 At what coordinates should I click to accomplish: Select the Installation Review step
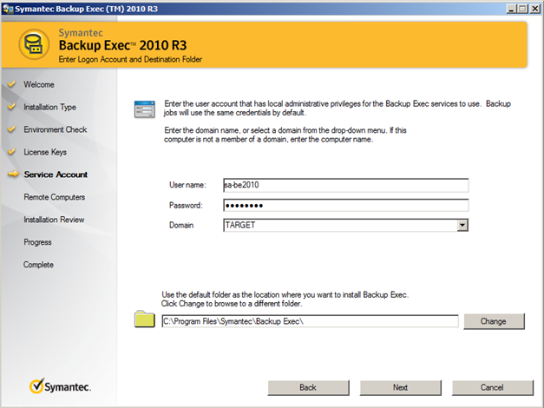pos(54,220)
